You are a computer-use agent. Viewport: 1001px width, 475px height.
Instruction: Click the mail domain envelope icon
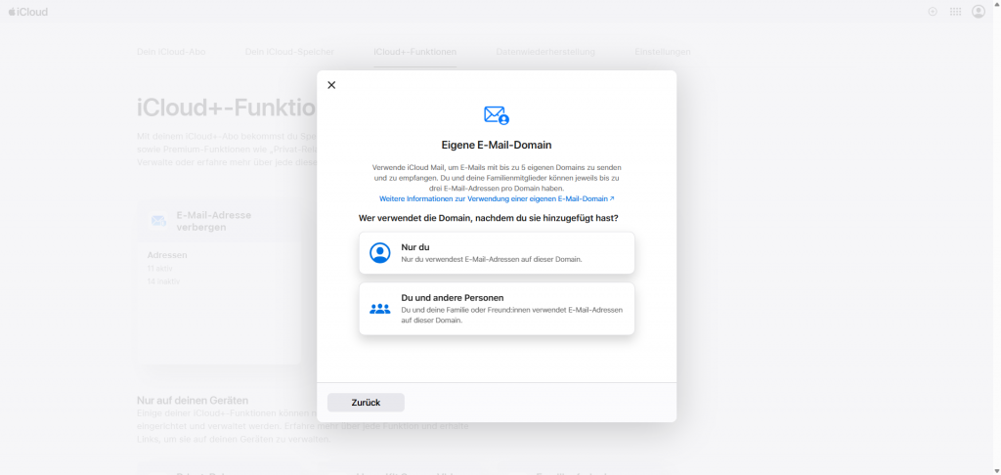pyautogui.click(x=497, y=115)
